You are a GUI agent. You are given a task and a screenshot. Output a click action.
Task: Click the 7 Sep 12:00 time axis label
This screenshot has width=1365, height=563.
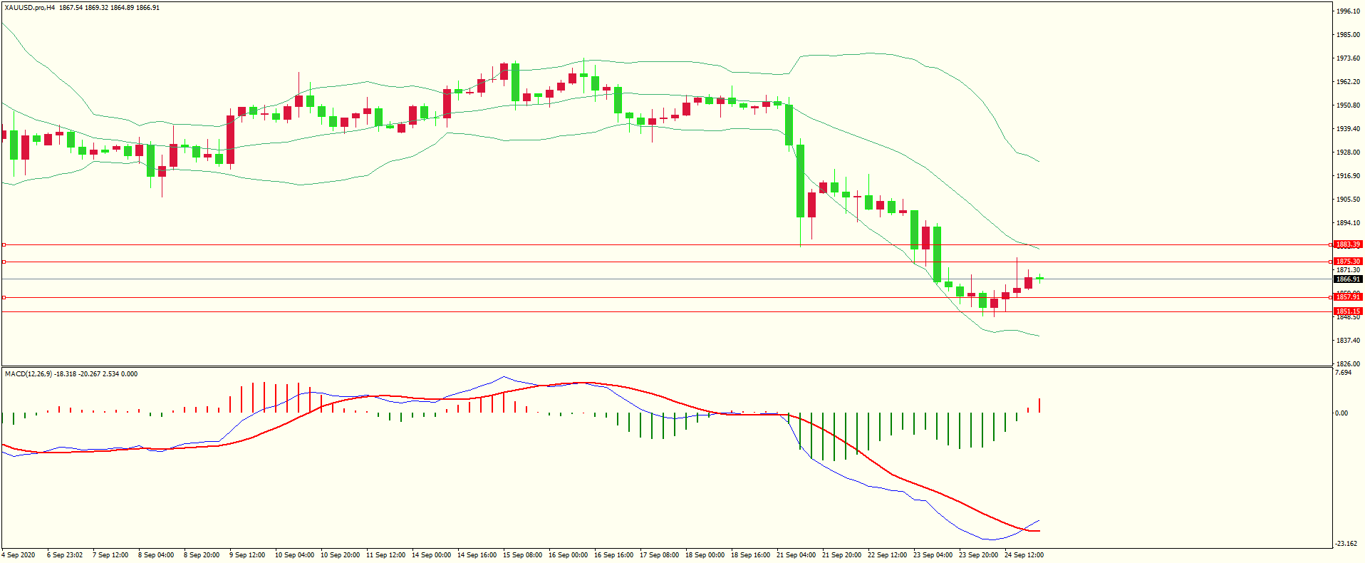[x=110, y=555]
